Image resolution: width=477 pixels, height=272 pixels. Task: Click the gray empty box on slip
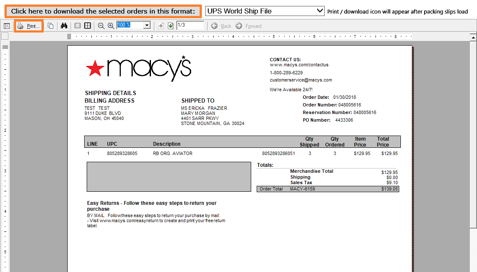[169, 177]
